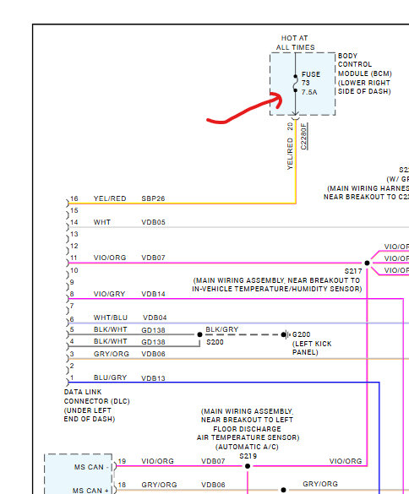Click GRY/ORG label at DLC pin 3
This screenshot has width=409, height=494.
[112, 354]
